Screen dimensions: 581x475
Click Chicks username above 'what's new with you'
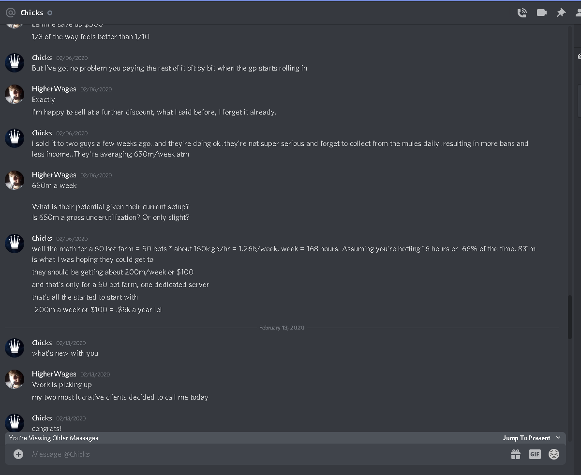tap(42, 343)
